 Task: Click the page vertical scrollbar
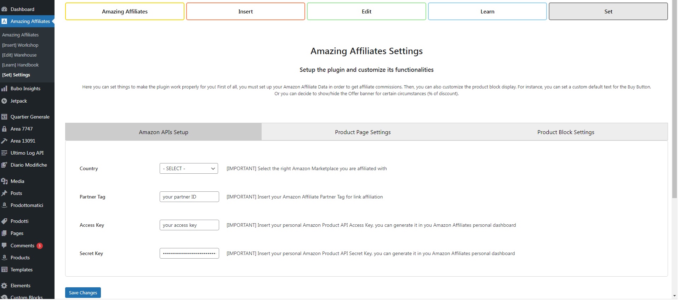click(x=674, y=106)
